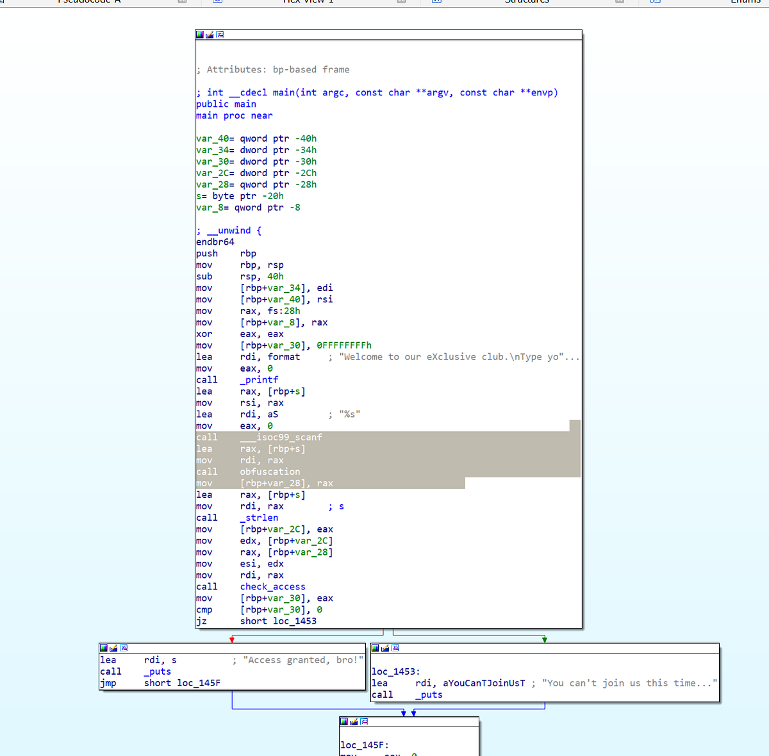Click the pencil icon on the Access granted node

click(113, 648)
